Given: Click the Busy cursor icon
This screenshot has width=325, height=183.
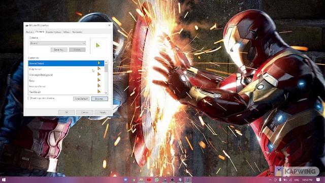Looking at the screenshot, I should click(x=99, y=80).
